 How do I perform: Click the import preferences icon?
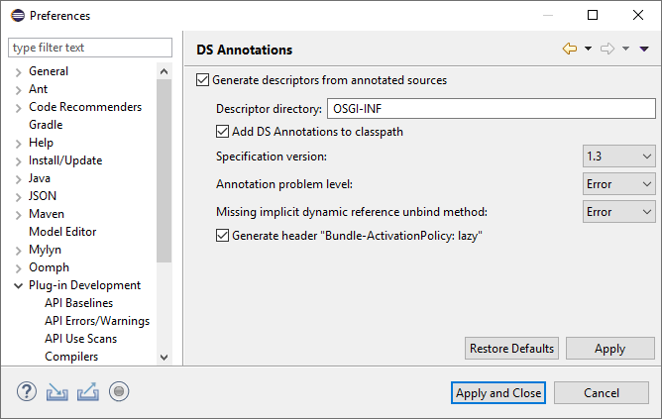point(57,391)
